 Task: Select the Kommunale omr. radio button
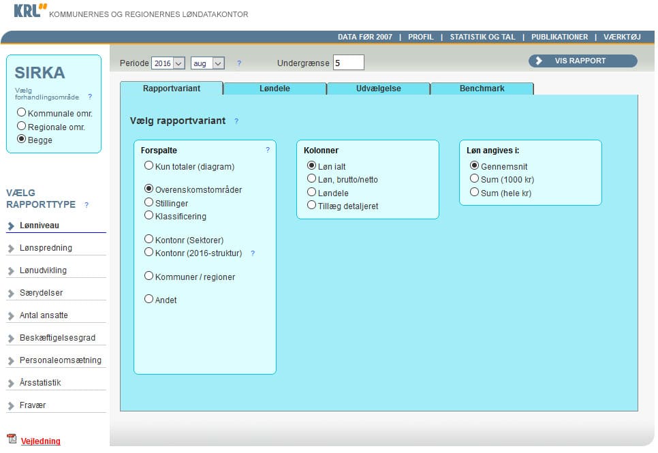click(22, 113)
